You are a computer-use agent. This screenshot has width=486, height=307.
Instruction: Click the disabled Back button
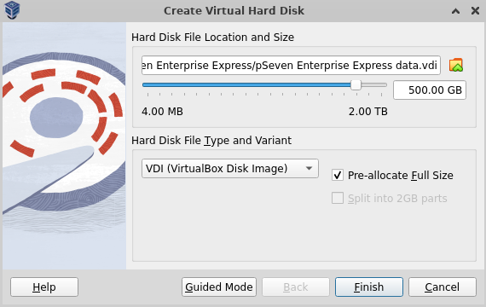tap(296, 287)
